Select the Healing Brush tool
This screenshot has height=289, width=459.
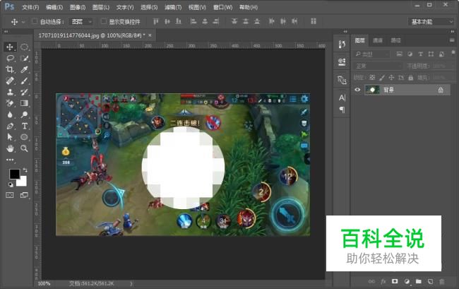coord(10,81)
